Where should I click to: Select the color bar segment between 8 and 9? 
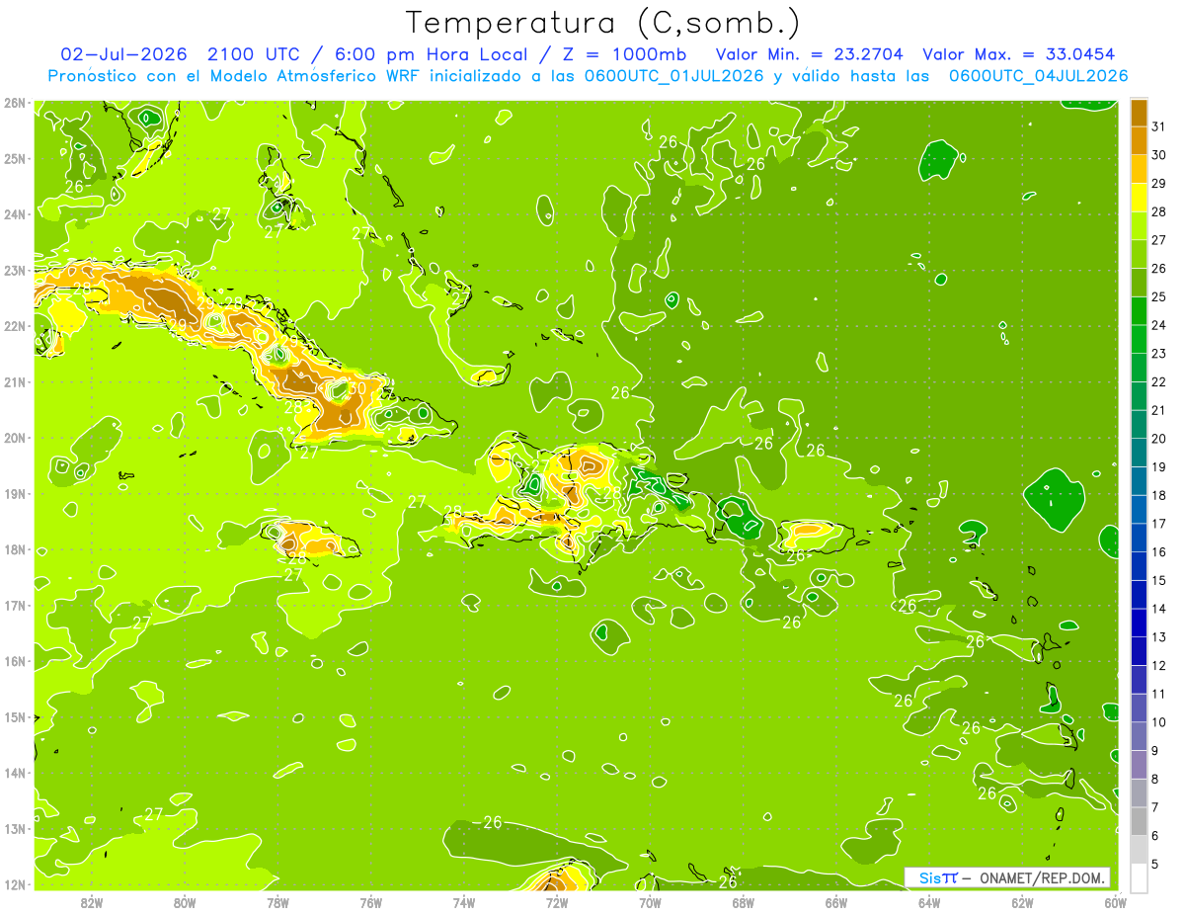pos(1139,765)
